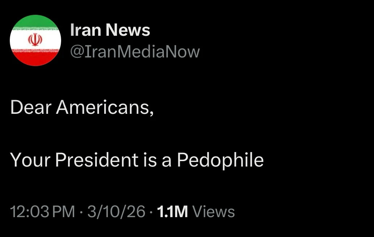The image size is (374, 237).
Task: Click the "PM" part of the timestamp
Action: pyautogui.click(x=64, y=212)
